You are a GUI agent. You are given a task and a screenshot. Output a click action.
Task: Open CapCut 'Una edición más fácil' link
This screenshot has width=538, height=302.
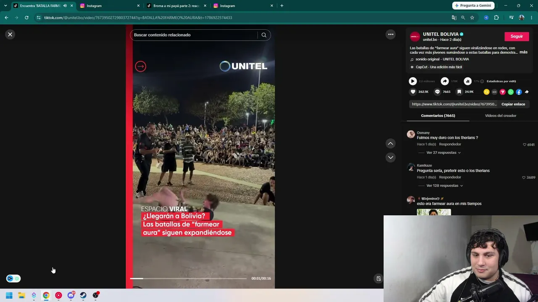(439, 67)
